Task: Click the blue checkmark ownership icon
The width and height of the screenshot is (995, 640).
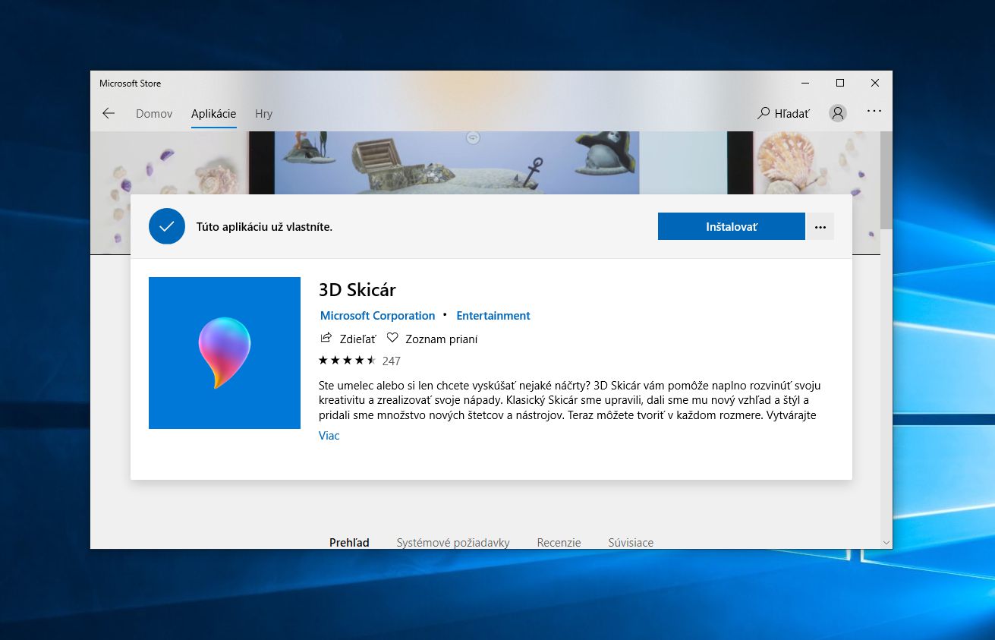Action: point(167,226)
